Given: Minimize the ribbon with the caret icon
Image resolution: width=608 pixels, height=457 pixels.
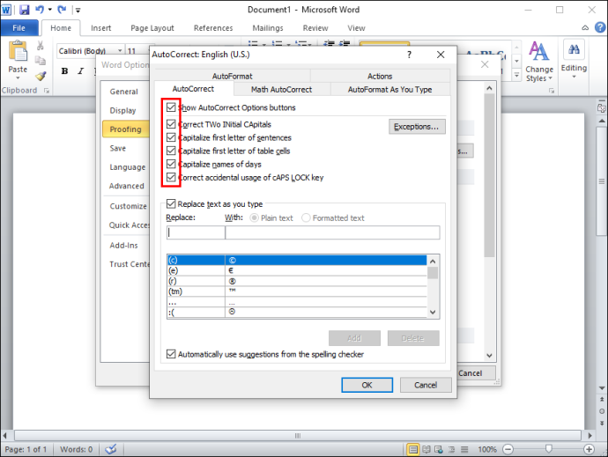Looking at the screenshot, I should (x=585, y=28).
